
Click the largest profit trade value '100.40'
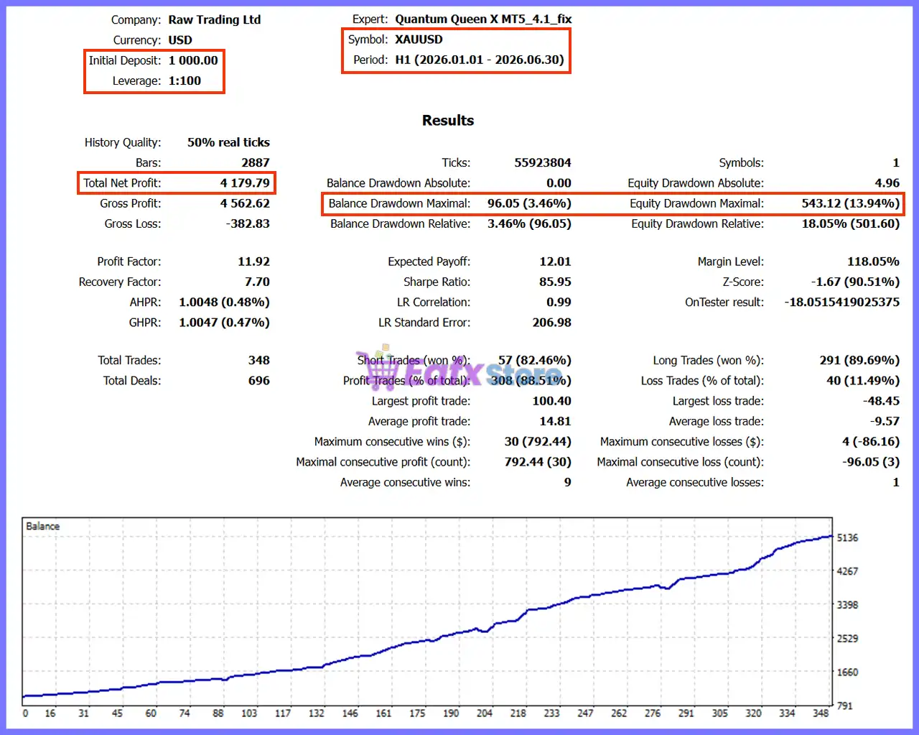pos(552,401)
